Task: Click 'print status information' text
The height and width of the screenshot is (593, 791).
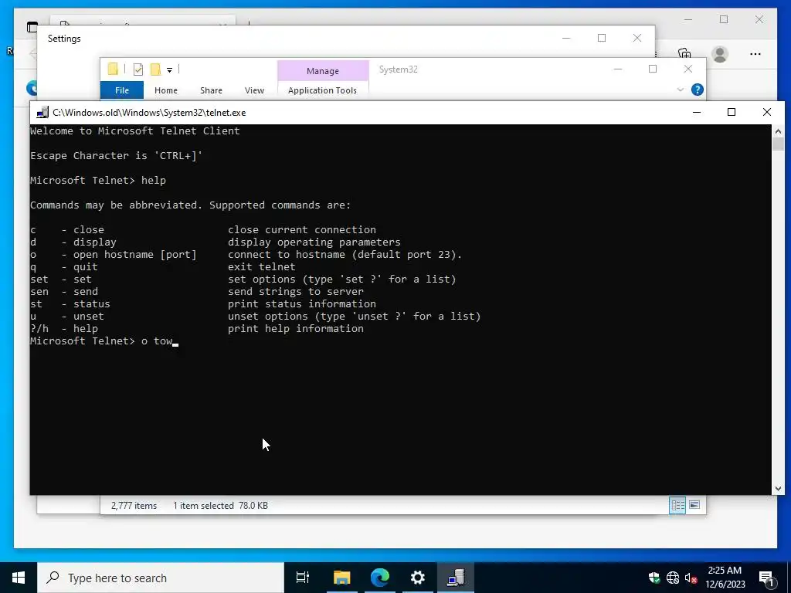Action: pos(302,304)
